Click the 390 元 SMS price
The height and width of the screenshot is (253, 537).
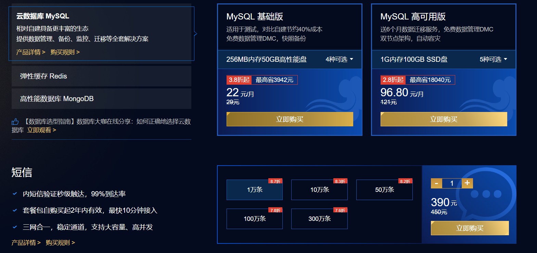pos(444,202)
